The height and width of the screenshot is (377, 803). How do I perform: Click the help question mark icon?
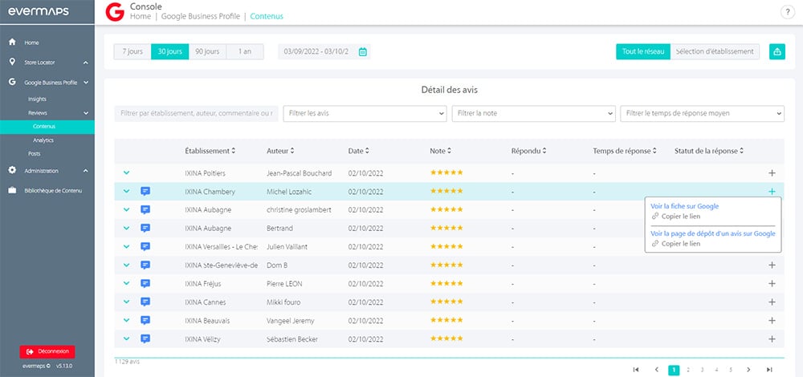pos(786,11)
